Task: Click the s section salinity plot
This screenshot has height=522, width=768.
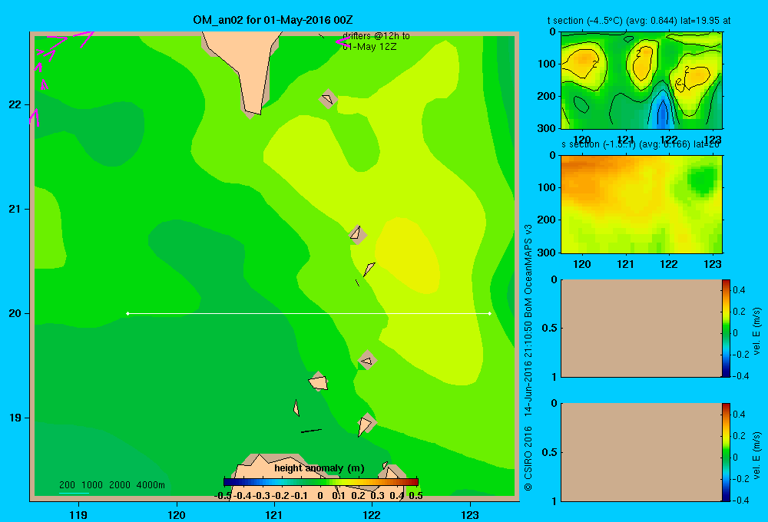Action: coord(641,204)
